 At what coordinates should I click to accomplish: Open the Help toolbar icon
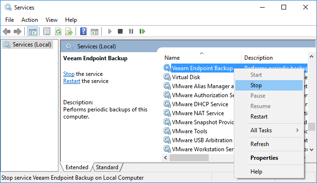(x=83, y=31)
